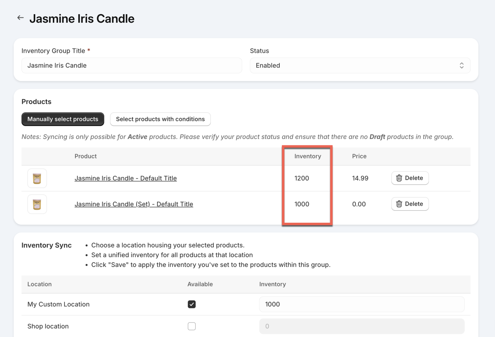Open the Jasmine Iris Candle (Set) product link
This screenshot has width=495, height=337.
[x=134, y=204]
